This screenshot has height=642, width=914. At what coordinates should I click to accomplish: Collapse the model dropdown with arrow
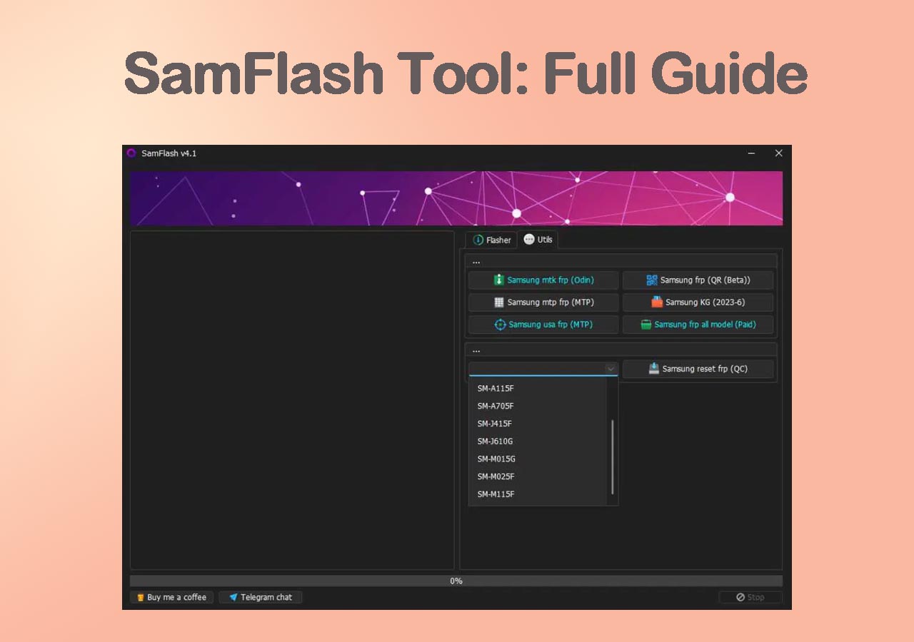click(x=611, y=369)
